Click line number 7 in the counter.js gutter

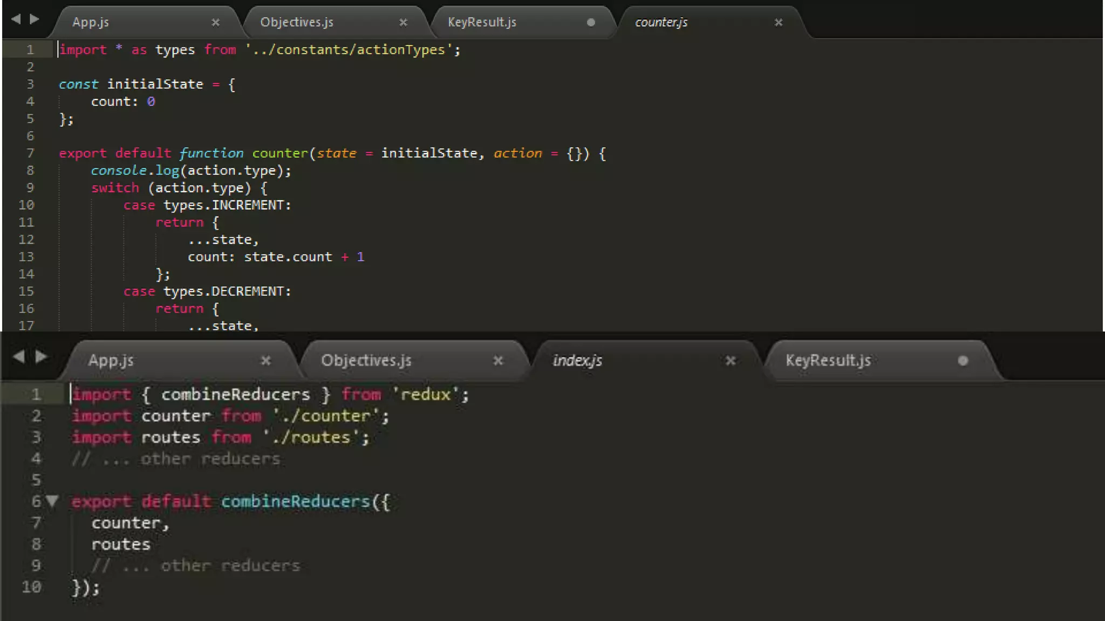[30, 153]
